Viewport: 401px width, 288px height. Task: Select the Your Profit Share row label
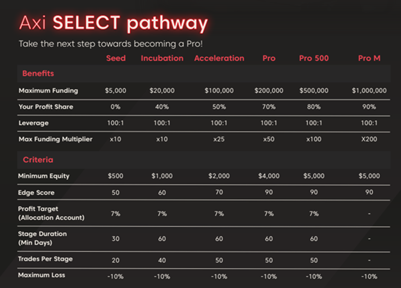pos(46,107)
